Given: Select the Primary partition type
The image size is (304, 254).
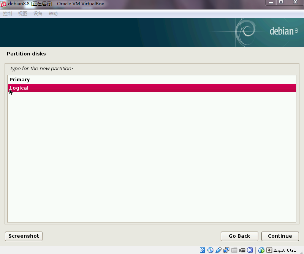Looking at the screenshot, I should (x=20, y=80).
